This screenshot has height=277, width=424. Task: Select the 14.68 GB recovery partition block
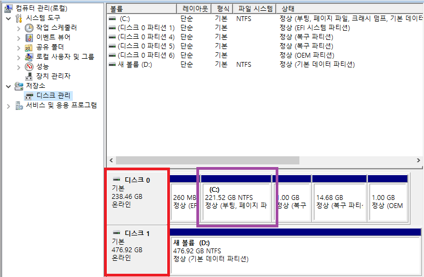click(339, 199)
